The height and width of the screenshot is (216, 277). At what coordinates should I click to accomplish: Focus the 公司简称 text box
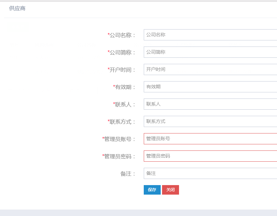[211, 52]
